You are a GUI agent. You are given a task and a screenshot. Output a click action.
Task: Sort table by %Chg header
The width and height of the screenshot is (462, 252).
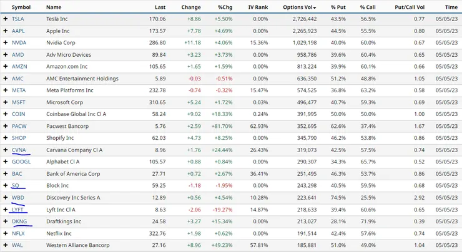tap(225, 7)
